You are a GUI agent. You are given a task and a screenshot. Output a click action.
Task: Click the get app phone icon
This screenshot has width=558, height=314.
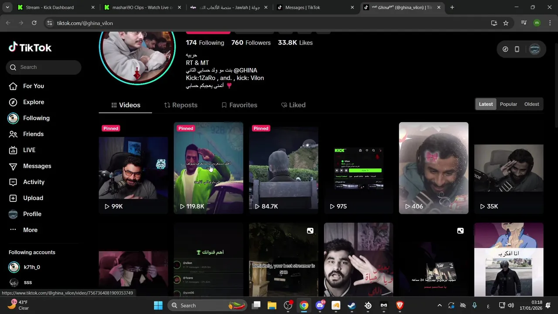click(517, 49)
